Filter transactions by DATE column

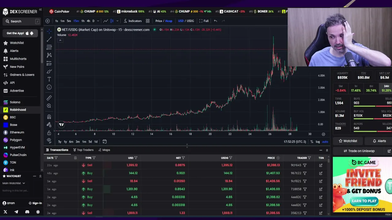pyautogui.click(x=56, y=158)
